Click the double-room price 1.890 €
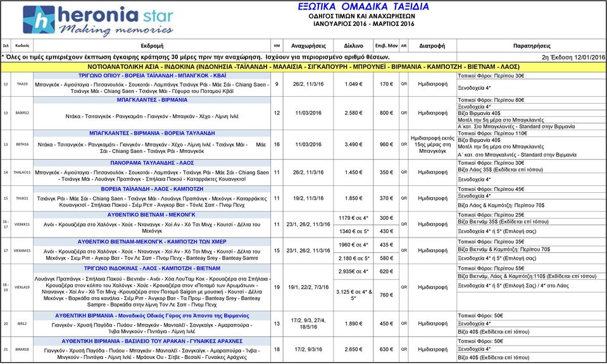The width and height of the screenshot is (607, 364). point(353,324)
